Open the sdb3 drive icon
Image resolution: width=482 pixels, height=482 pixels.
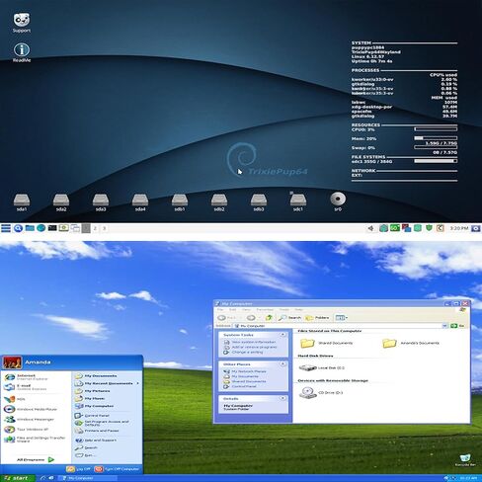(259, 202)
